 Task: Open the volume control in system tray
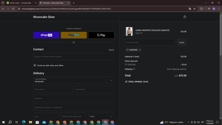[198, 122]
